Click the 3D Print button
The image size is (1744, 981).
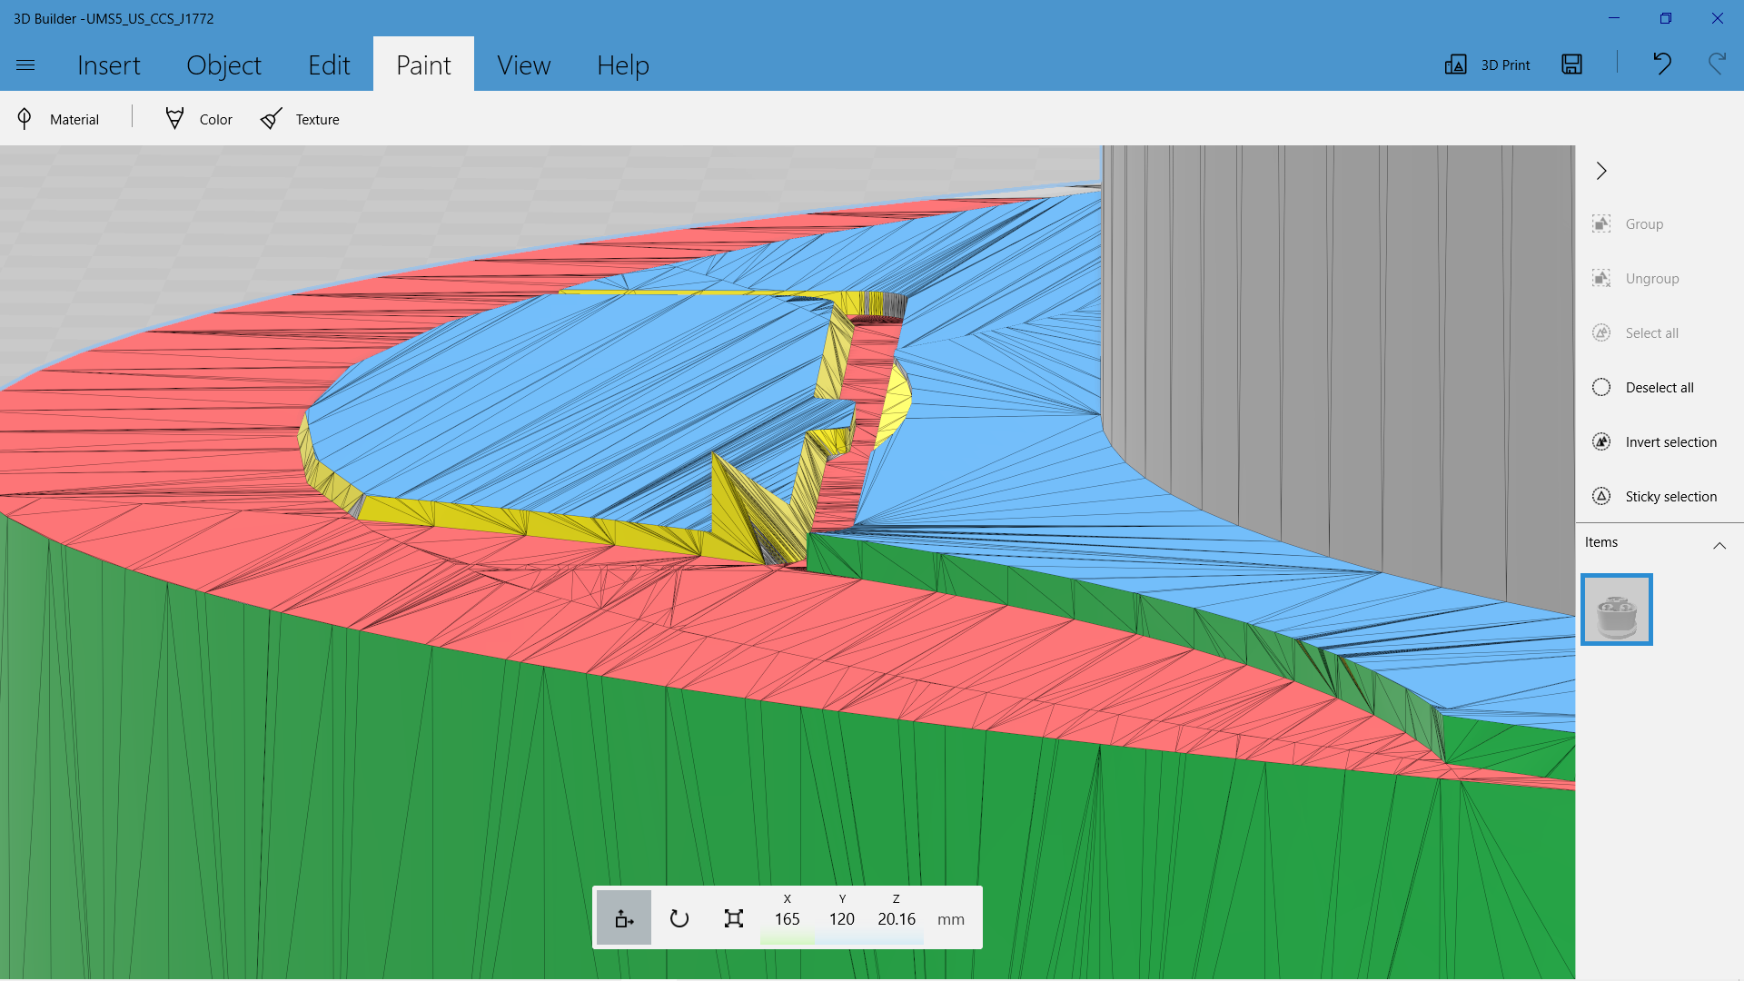pyautogui.click(x=1486, y=64)
